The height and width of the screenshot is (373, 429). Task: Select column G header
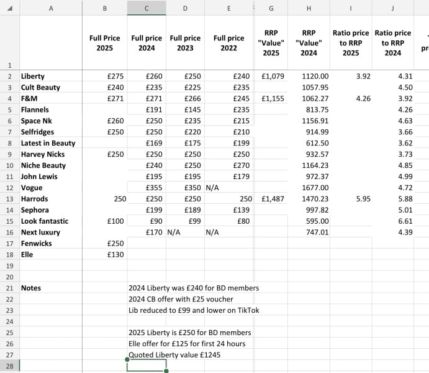[271, 8]
